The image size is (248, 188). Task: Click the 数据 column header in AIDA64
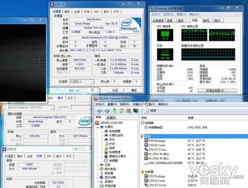click(191, 118)
